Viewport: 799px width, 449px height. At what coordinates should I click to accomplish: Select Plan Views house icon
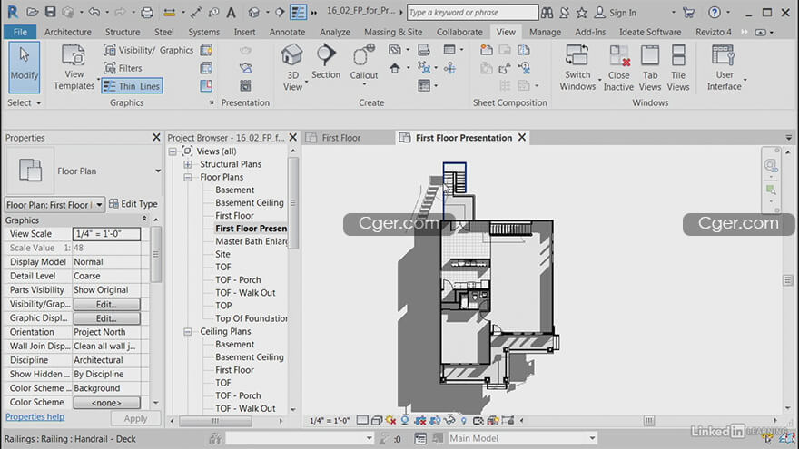[394, 68]
